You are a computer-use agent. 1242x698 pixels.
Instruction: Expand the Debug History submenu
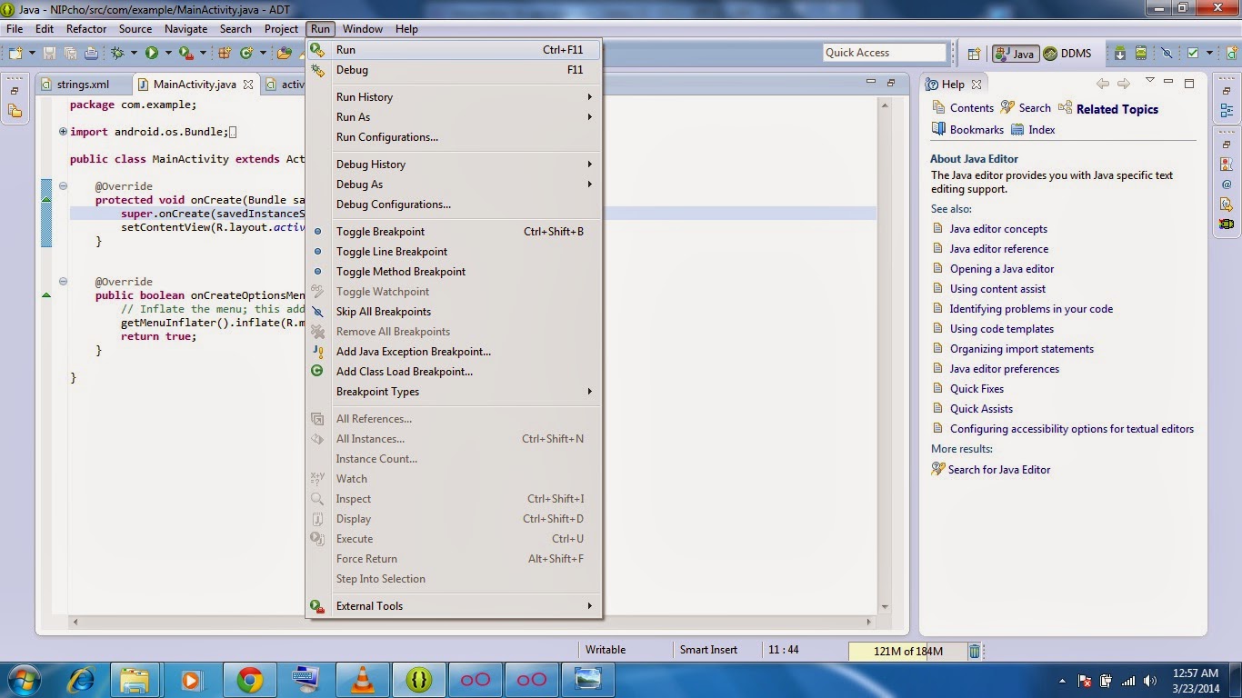[454, 165]
